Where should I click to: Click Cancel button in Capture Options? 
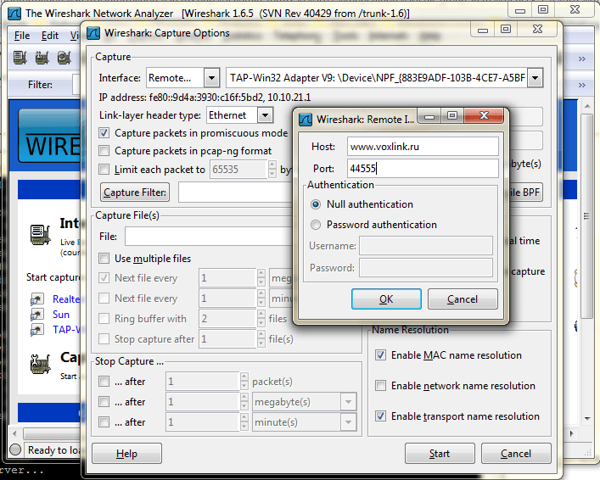516,454
